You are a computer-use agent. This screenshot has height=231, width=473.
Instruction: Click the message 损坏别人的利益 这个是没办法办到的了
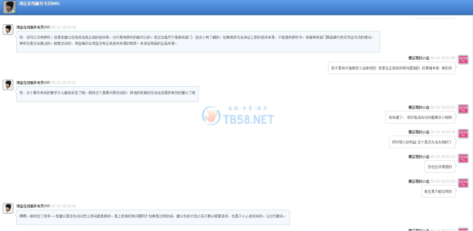pos(422,142)
